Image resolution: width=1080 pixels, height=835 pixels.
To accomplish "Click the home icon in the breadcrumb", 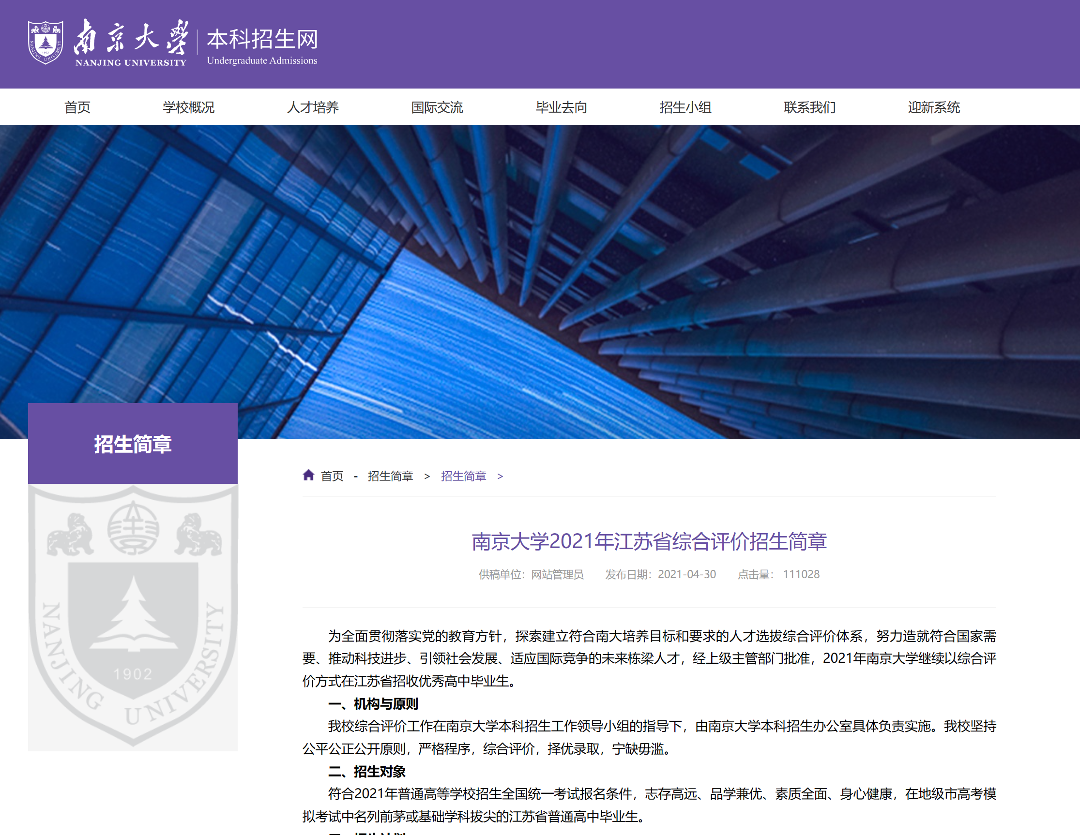I will [x=308, y=475].
